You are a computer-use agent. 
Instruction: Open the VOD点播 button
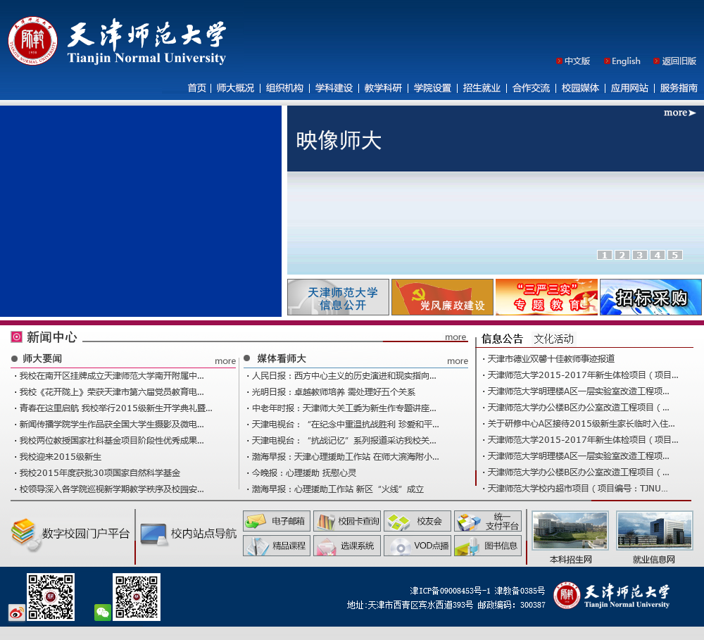click(x=417, y=546)
